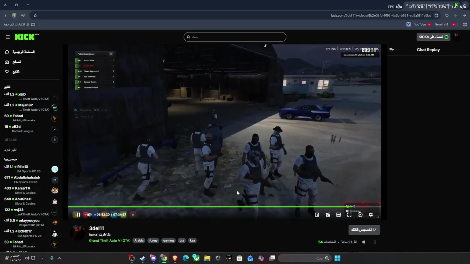Screen dimensions: 470x264
Task: Open Riiio10 recommended channel
Action: [31, 169]
